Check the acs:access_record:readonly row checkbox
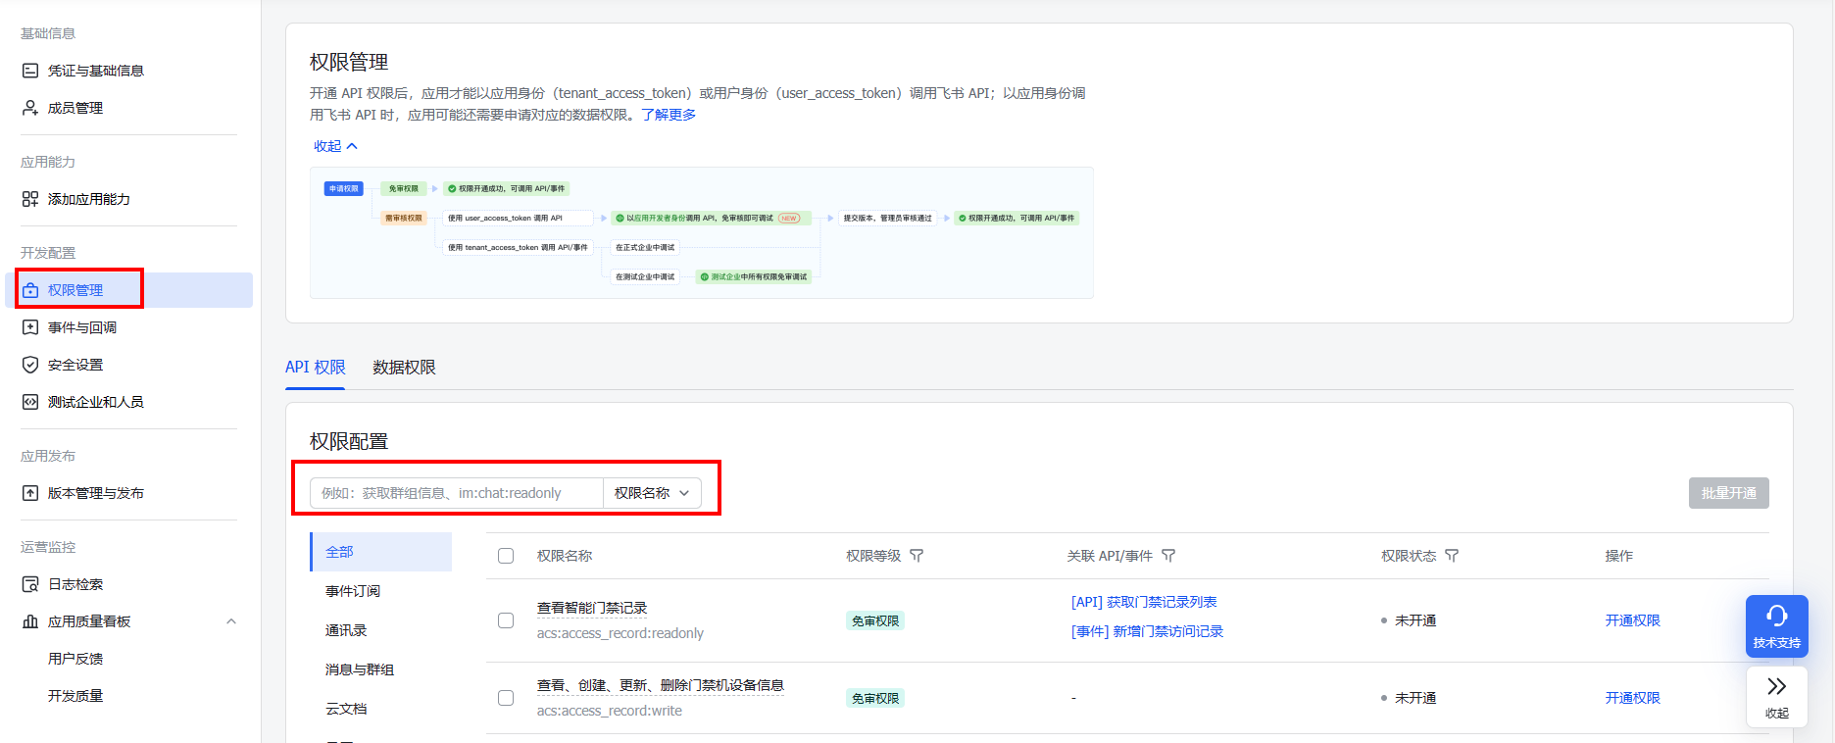The height and width of the screenshot is (743, 1835). pyautogui.click(x=506, y=620)
